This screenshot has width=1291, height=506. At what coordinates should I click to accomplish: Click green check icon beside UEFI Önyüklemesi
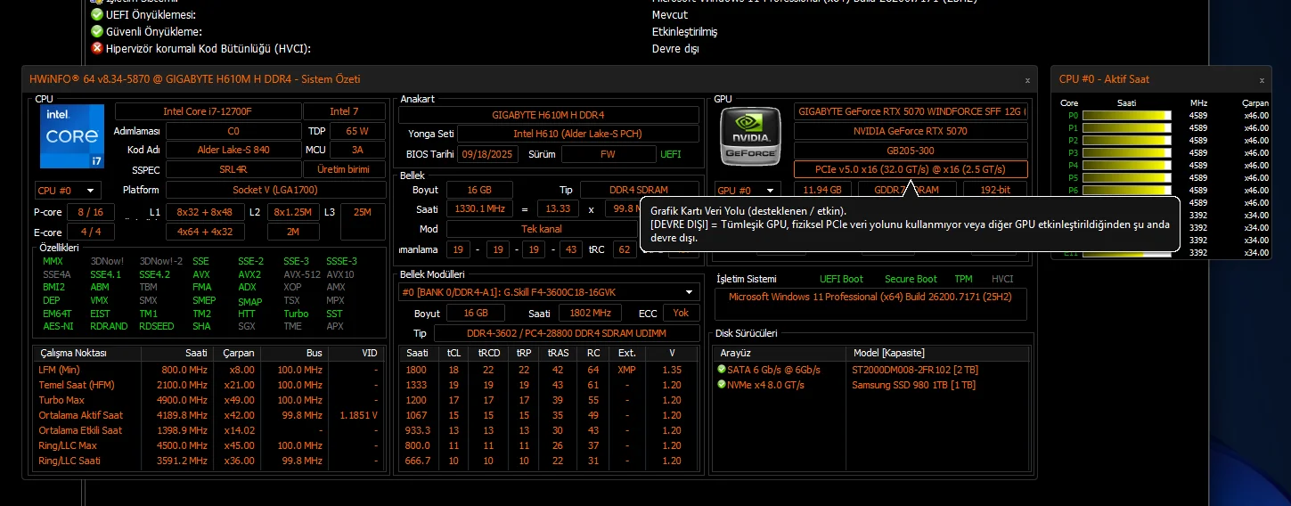click(97, 15)
